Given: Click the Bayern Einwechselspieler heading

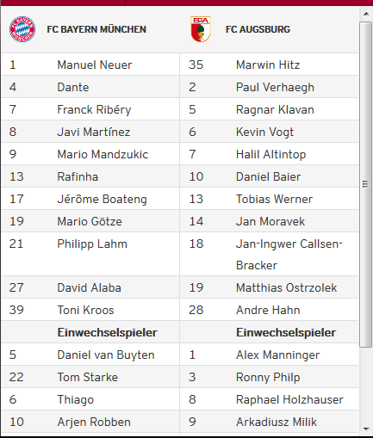Looking at the screenshot, I should tap(107, 332).
